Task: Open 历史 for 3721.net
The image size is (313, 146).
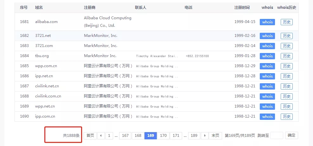Action: pyautogui.click(x=287, y=36)
